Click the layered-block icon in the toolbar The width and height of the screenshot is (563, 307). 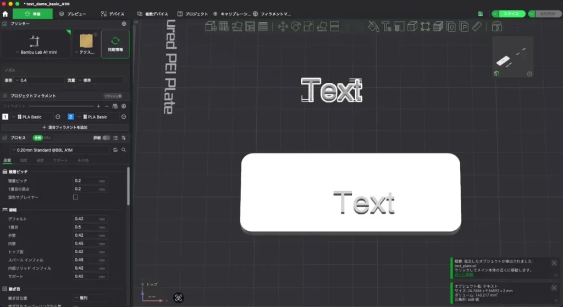point(438,26)
